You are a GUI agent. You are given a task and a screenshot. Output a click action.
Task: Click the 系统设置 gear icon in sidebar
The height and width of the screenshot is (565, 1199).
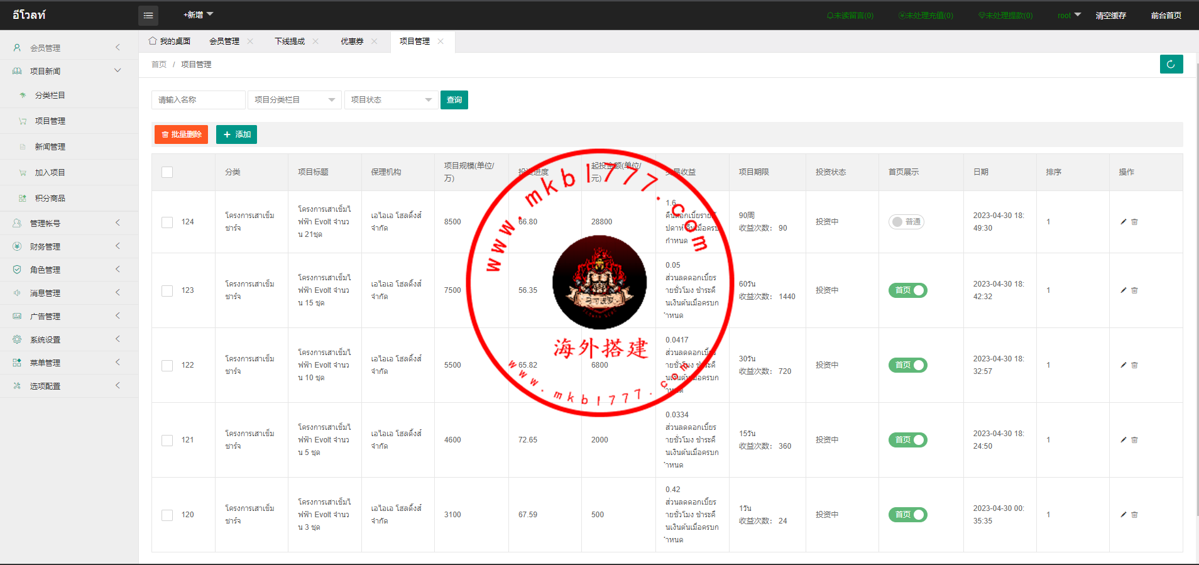[x=17, y=339]
